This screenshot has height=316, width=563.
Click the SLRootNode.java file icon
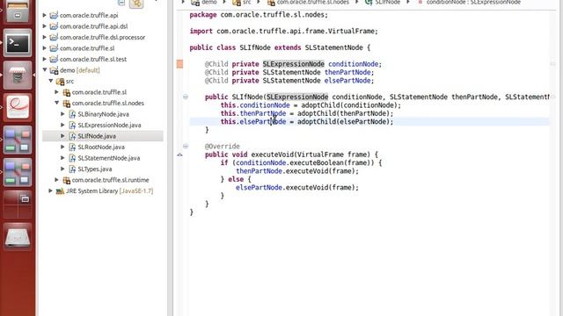pyautogui.click(x=72, y=147)
